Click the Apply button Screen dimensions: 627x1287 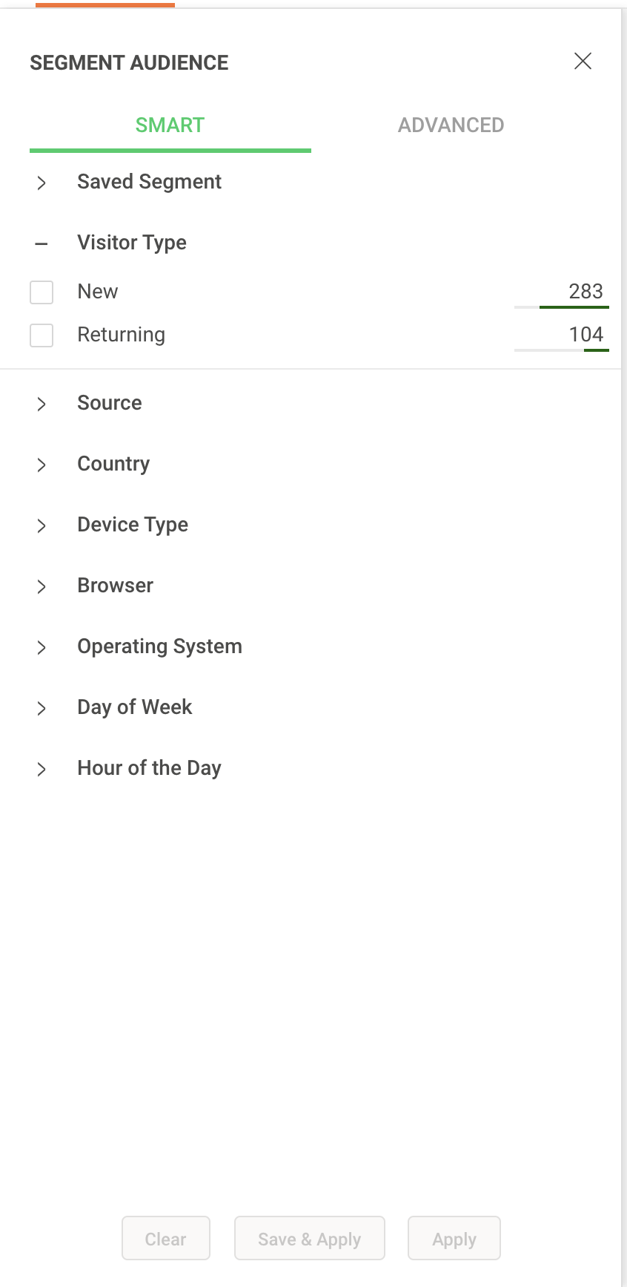[x=454, y=1239]
